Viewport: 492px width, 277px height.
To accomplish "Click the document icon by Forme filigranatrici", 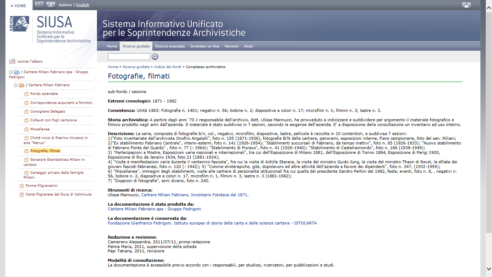I will (x=21, y=186).
